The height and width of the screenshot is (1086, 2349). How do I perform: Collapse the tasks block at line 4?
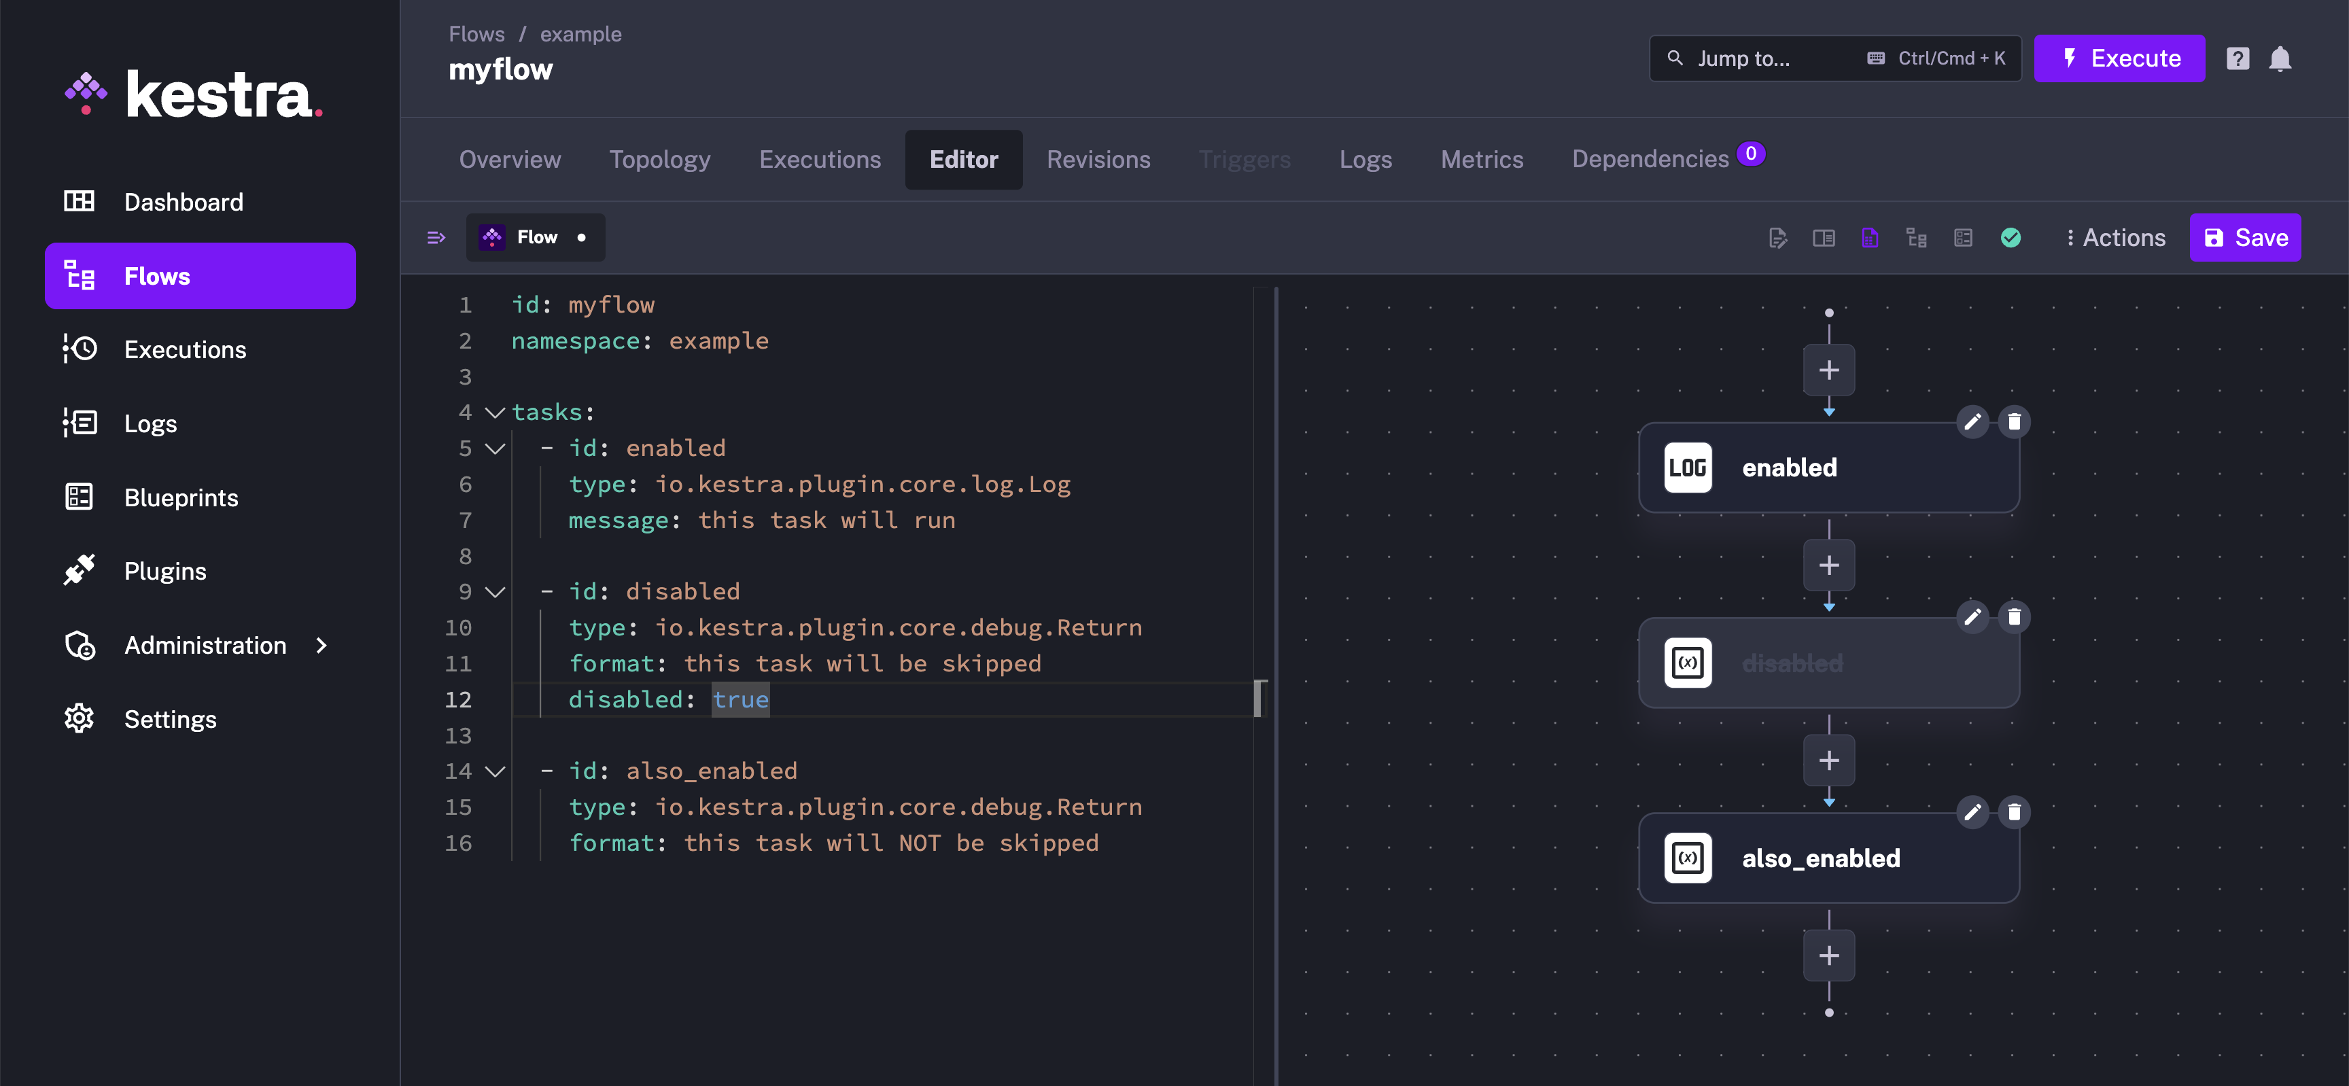[x=495, y=412]
